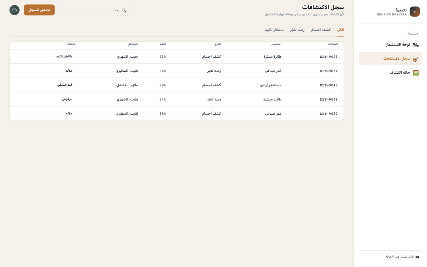
Task: Switch to the الكل tab
Action: 340,30
